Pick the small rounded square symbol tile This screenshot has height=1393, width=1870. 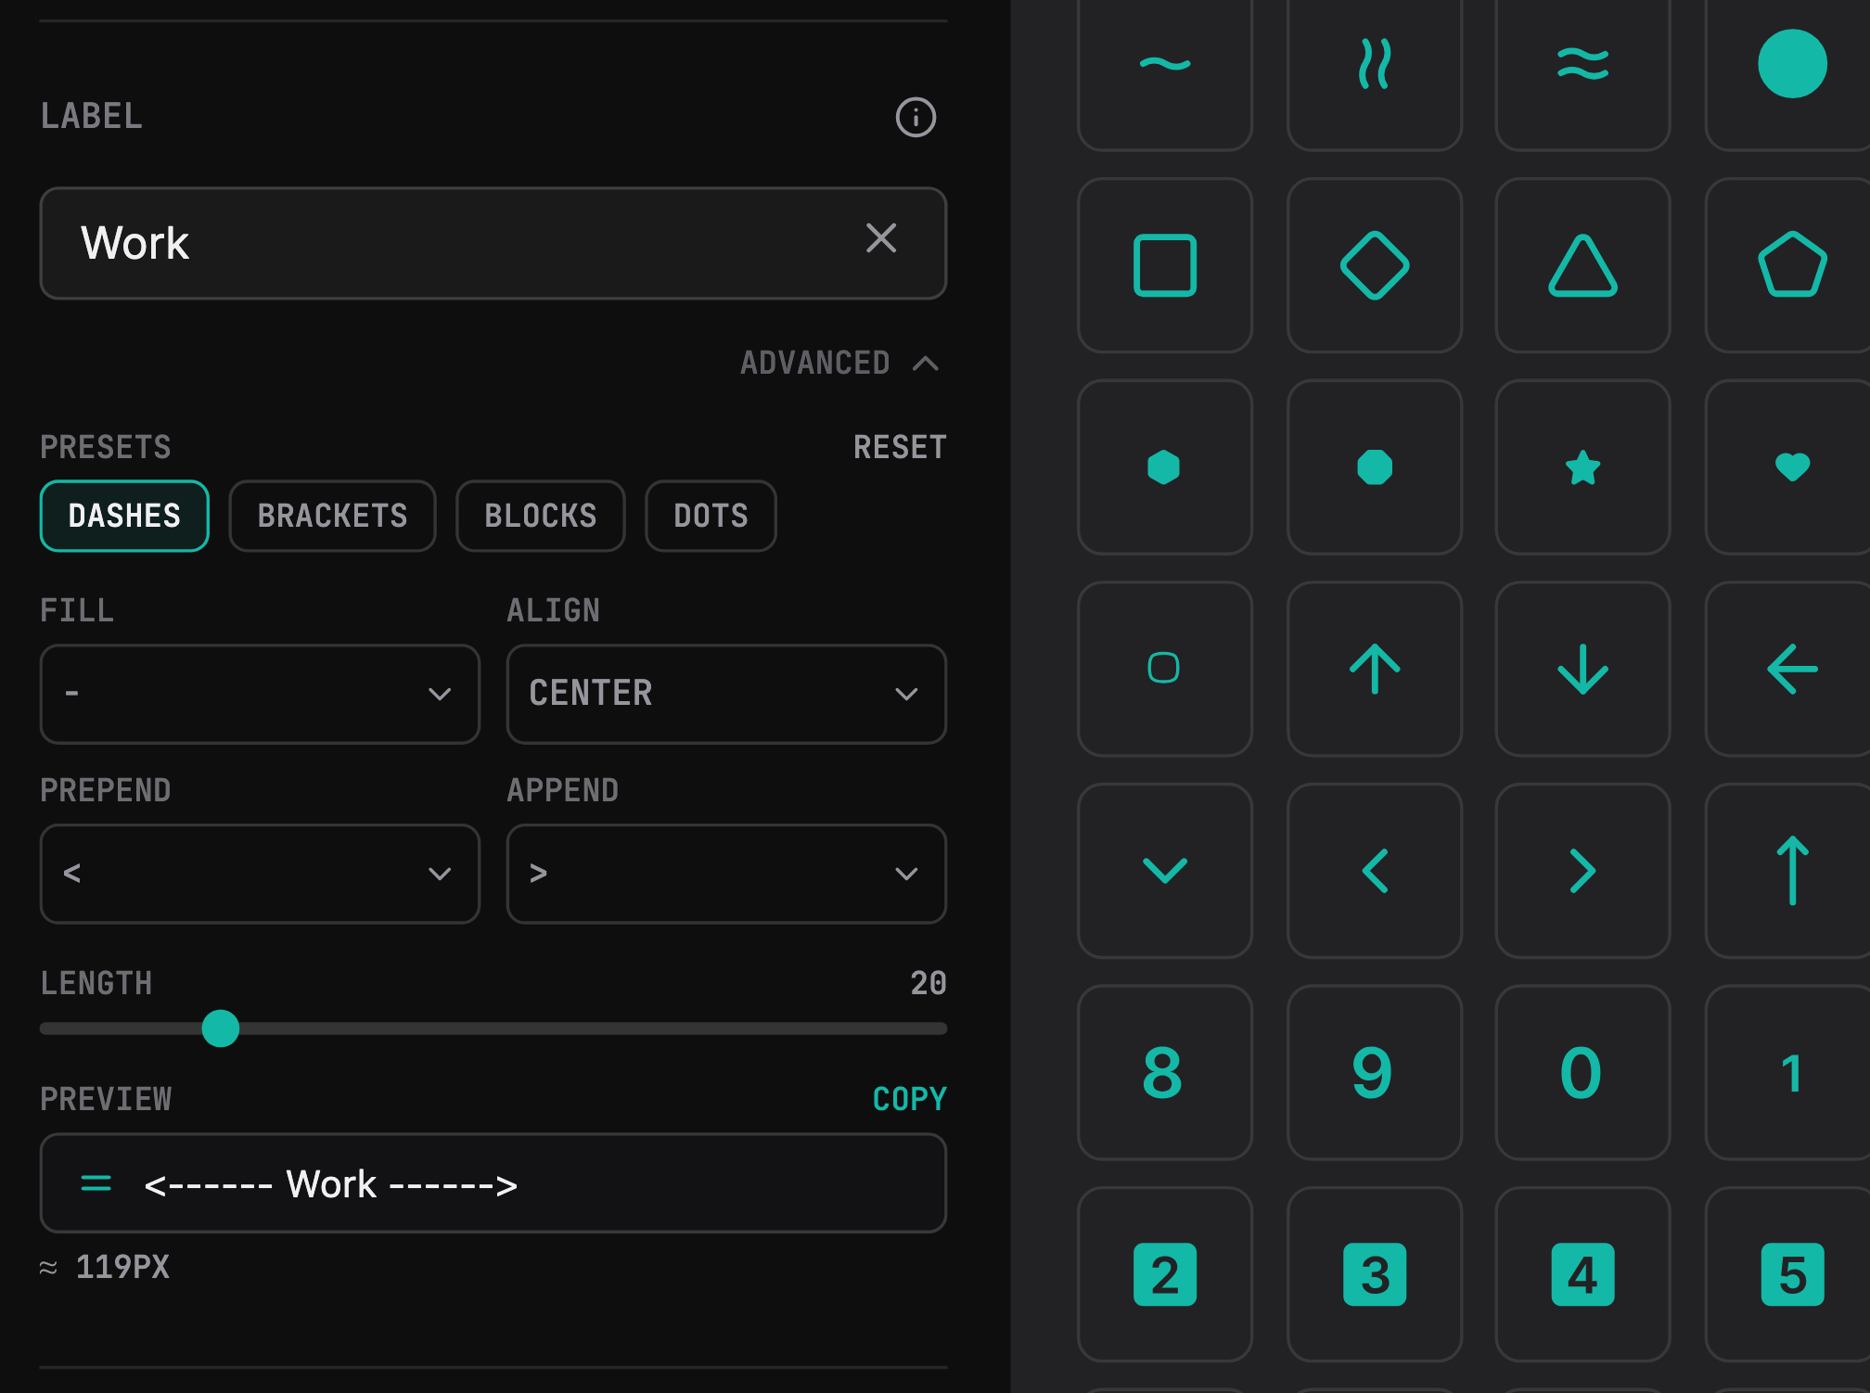pyautogui.click(x=1165, y=669)
